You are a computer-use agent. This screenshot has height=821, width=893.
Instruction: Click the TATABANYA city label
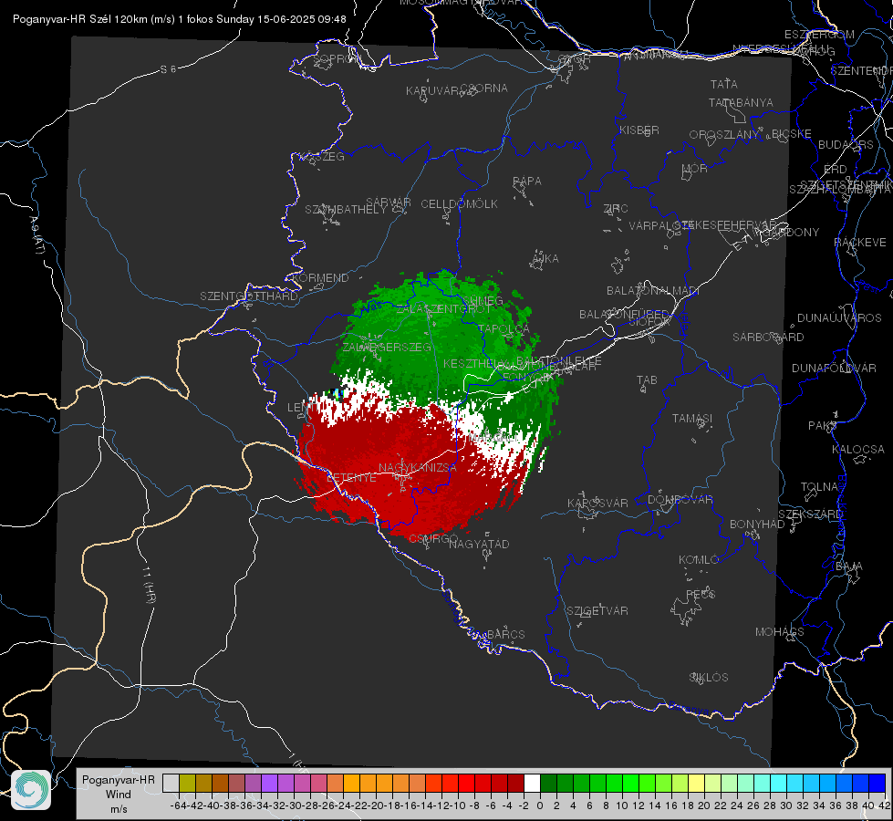741,103
